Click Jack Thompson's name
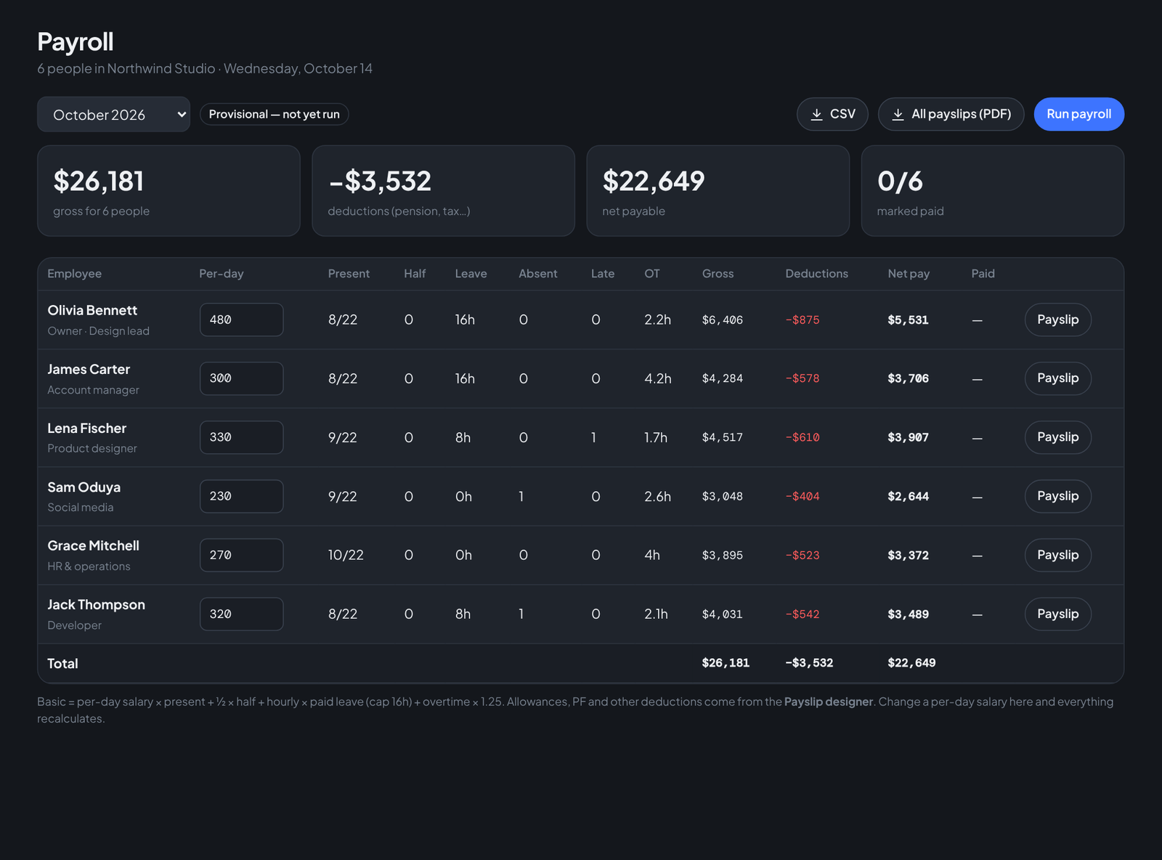Viewport: 1162px width, 860px height. (x=96, y=605)
